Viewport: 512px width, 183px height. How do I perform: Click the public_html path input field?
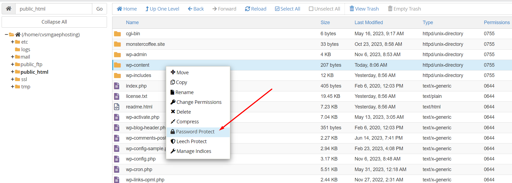(54, 9)
